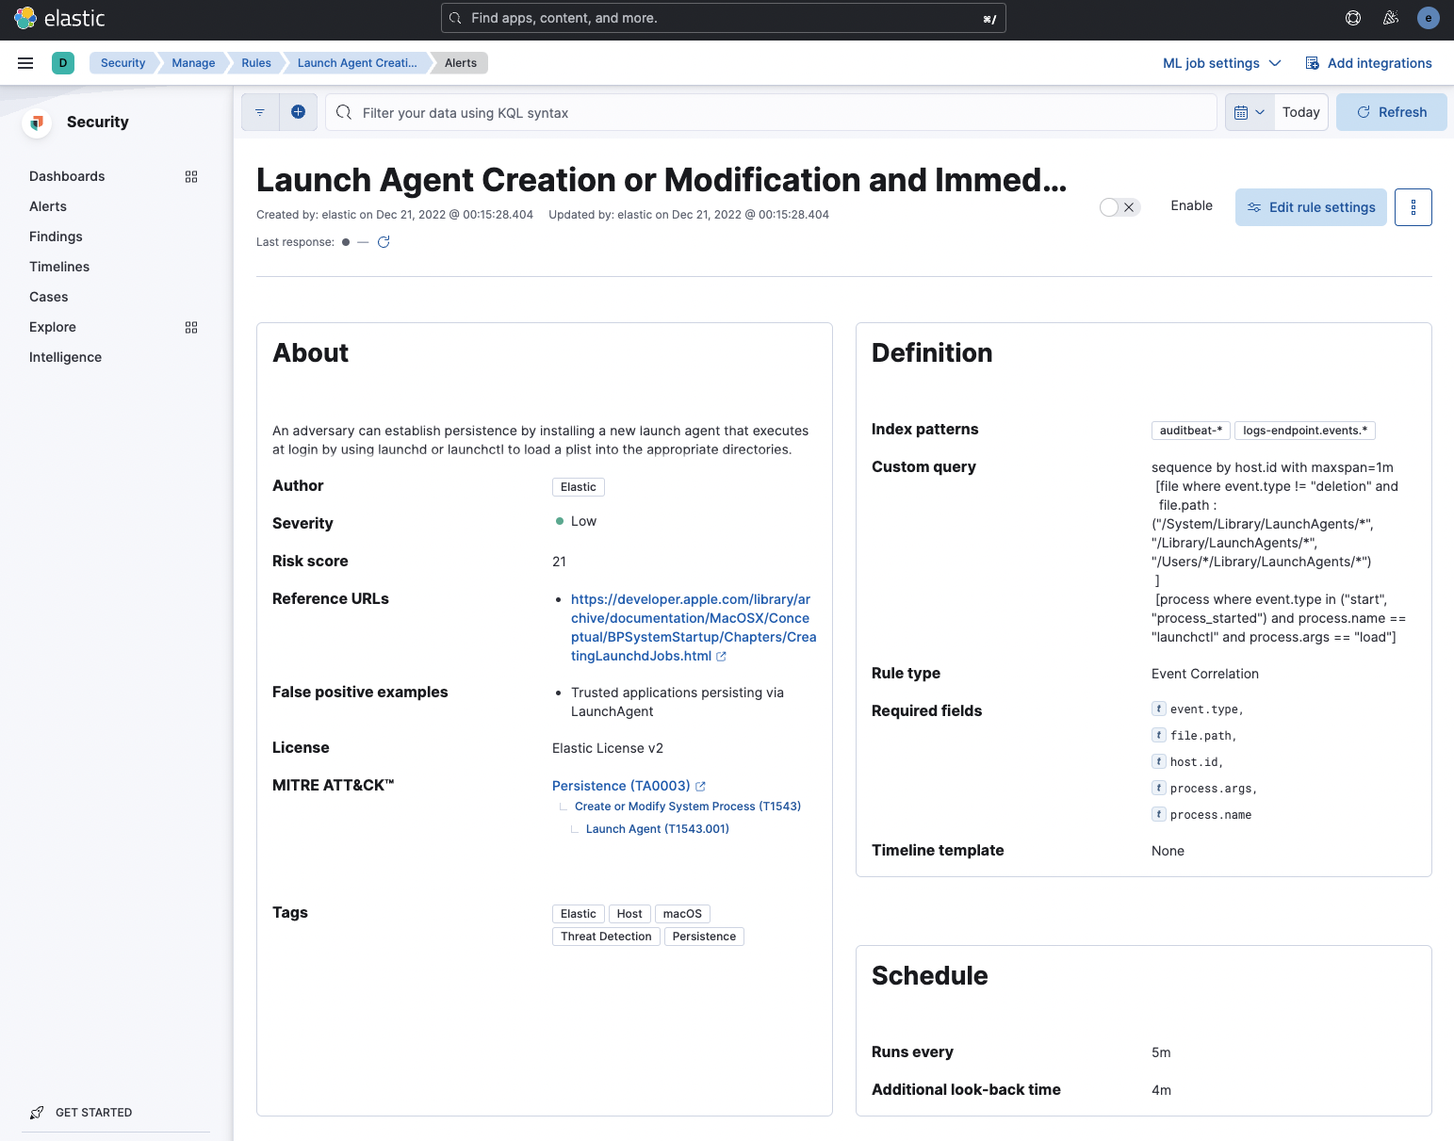Click the blue add filter plus icon
Screen dimensions: 1454x1141
point(299,111)
